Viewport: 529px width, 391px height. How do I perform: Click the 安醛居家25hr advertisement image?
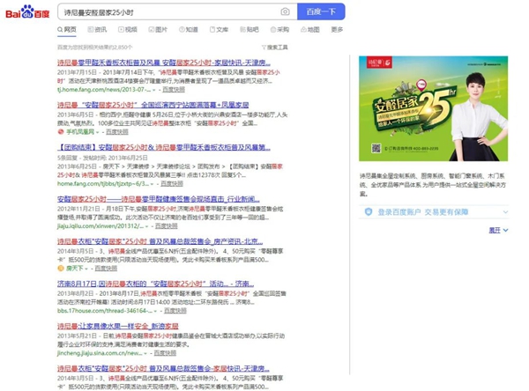pyautogui.click(x=433, y=108)
